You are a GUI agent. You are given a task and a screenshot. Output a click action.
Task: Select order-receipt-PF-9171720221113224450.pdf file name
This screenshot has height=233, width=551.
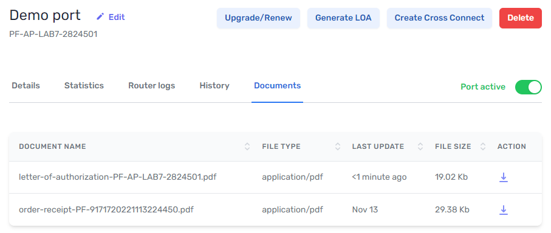pos(106,209)
